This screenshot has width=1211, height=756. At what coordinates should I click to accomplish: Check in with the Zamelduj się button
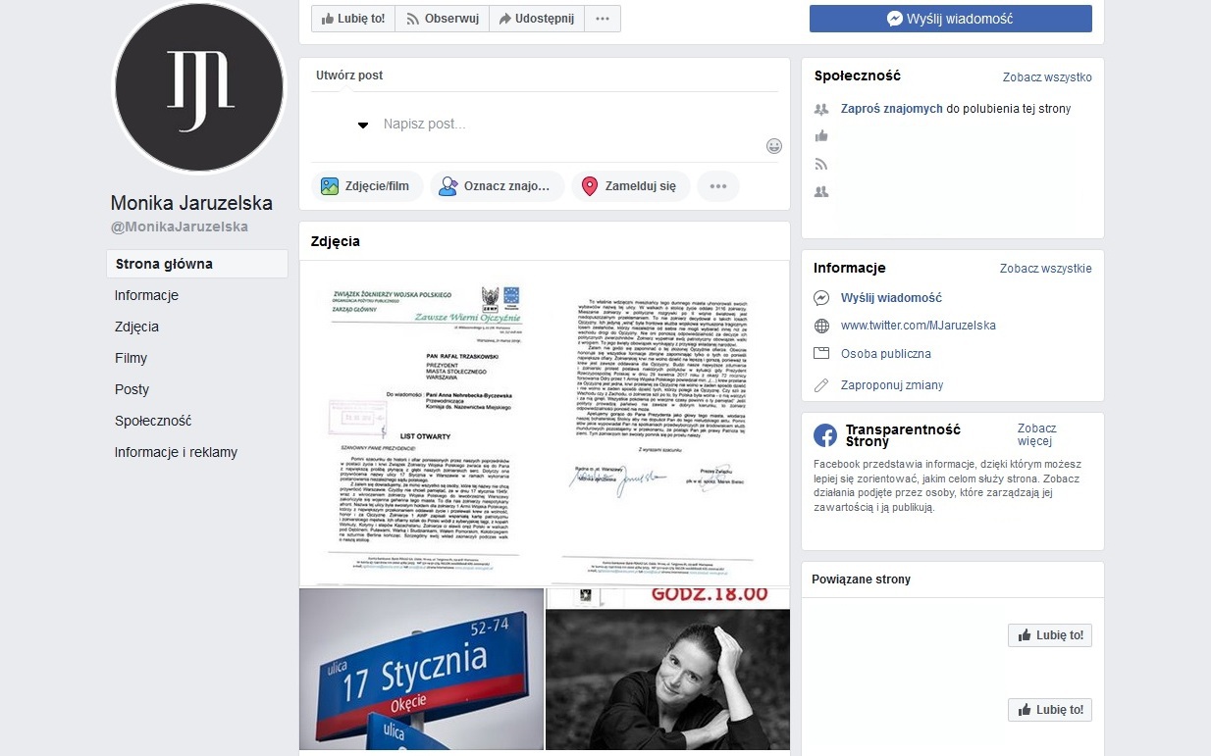(631, 186)
